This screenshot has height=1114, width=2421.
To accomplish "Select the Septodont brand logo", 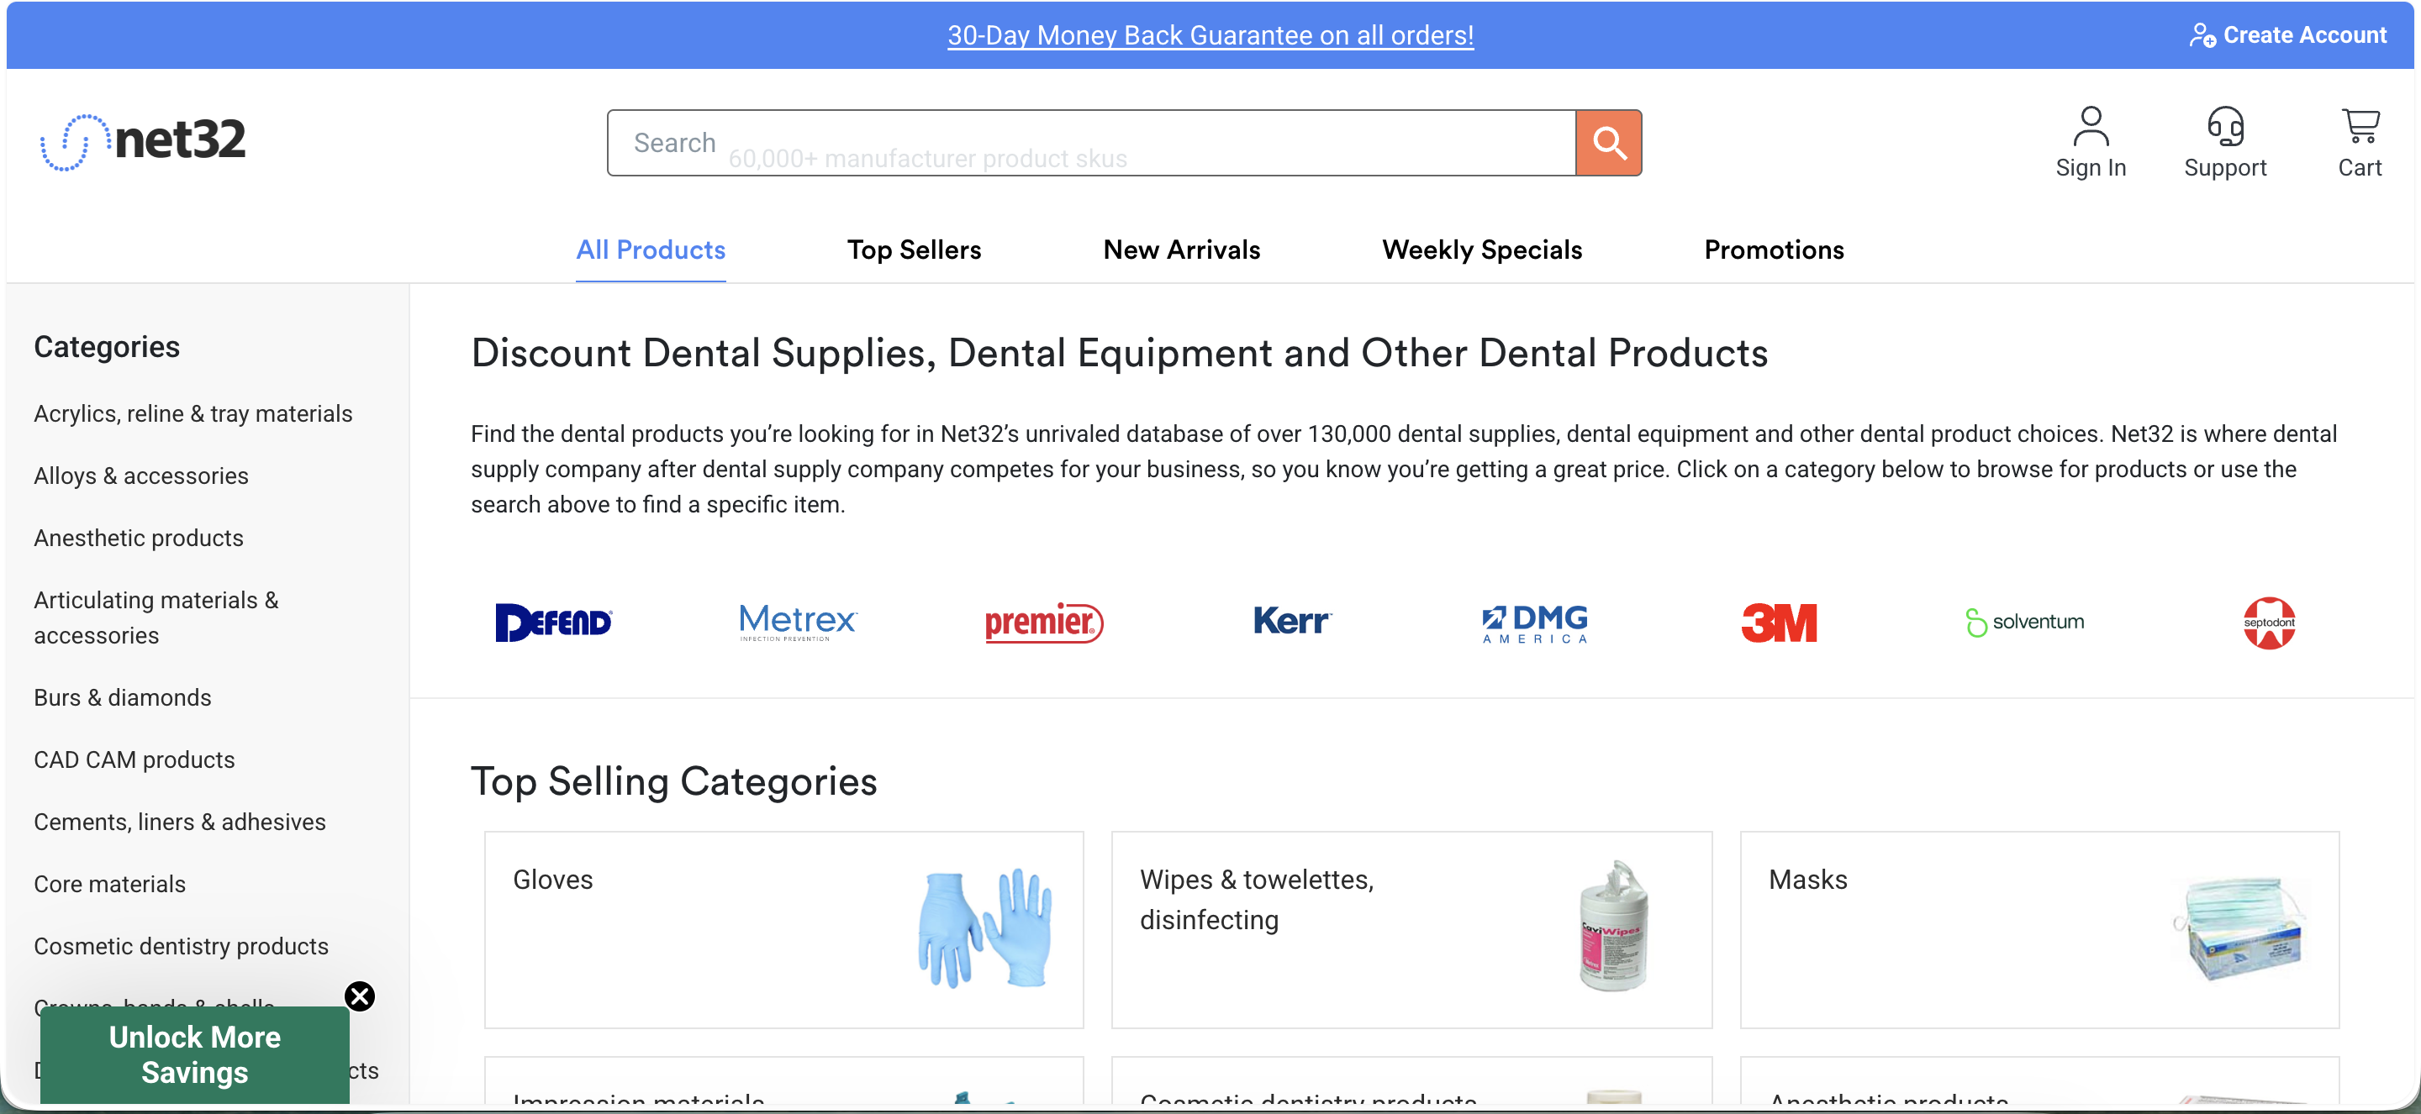I will click(x=2269, y=623).
